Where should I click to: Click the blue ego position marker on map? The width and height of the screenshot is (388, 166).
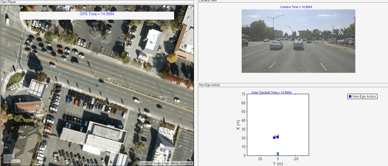[97, 86]
